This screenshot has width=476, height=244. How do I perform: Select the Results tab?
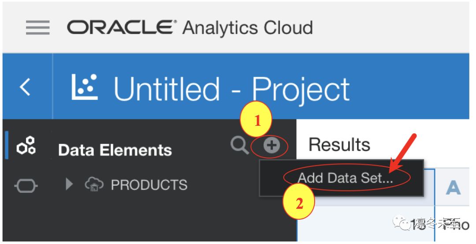339,144
